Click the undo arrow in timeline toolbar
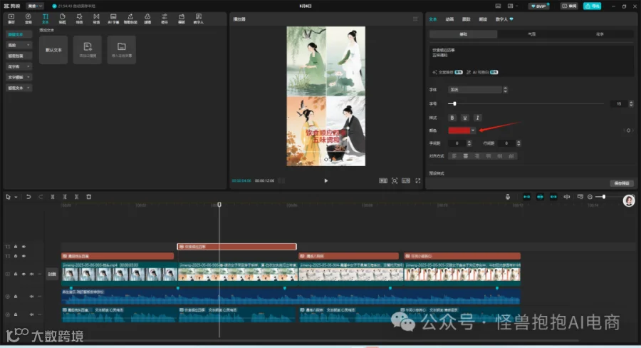This screenshot has height=348, width=641. click(x=28, y=197)
